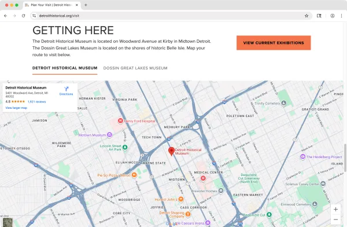Screen dimensions: 347x227
Task: Click View Current Exhibitions button
Action: click(x=274, y=43)
